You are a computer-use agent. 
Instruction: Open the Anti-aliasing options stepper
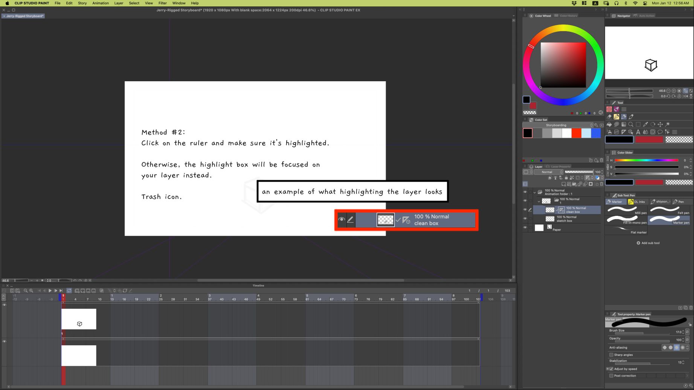click(688, 348)
